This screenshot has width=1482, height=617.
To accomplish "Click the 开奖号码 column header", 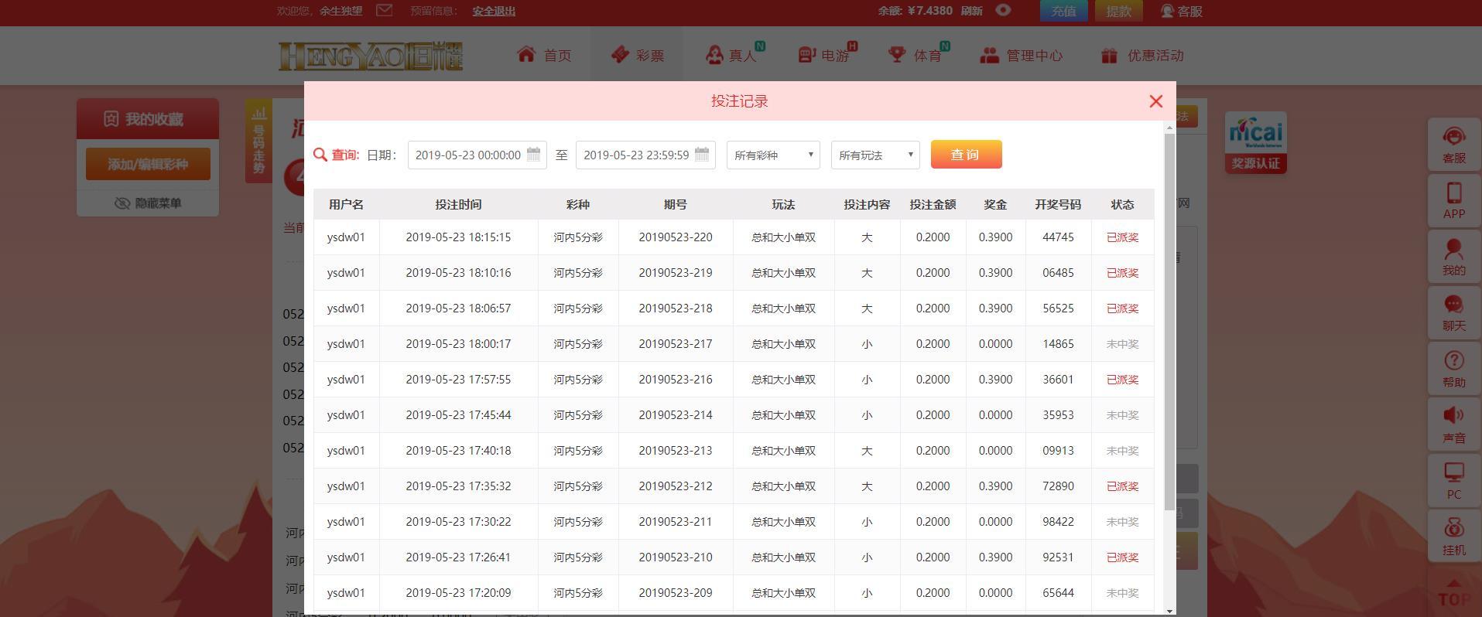I will click(x=1058, y=204).
